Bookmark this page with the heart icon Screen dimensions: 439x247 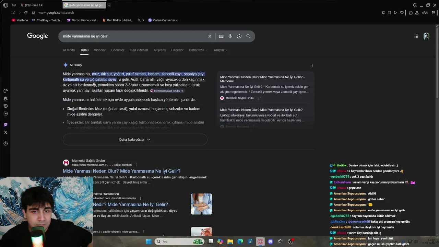(x=402, y=13)
